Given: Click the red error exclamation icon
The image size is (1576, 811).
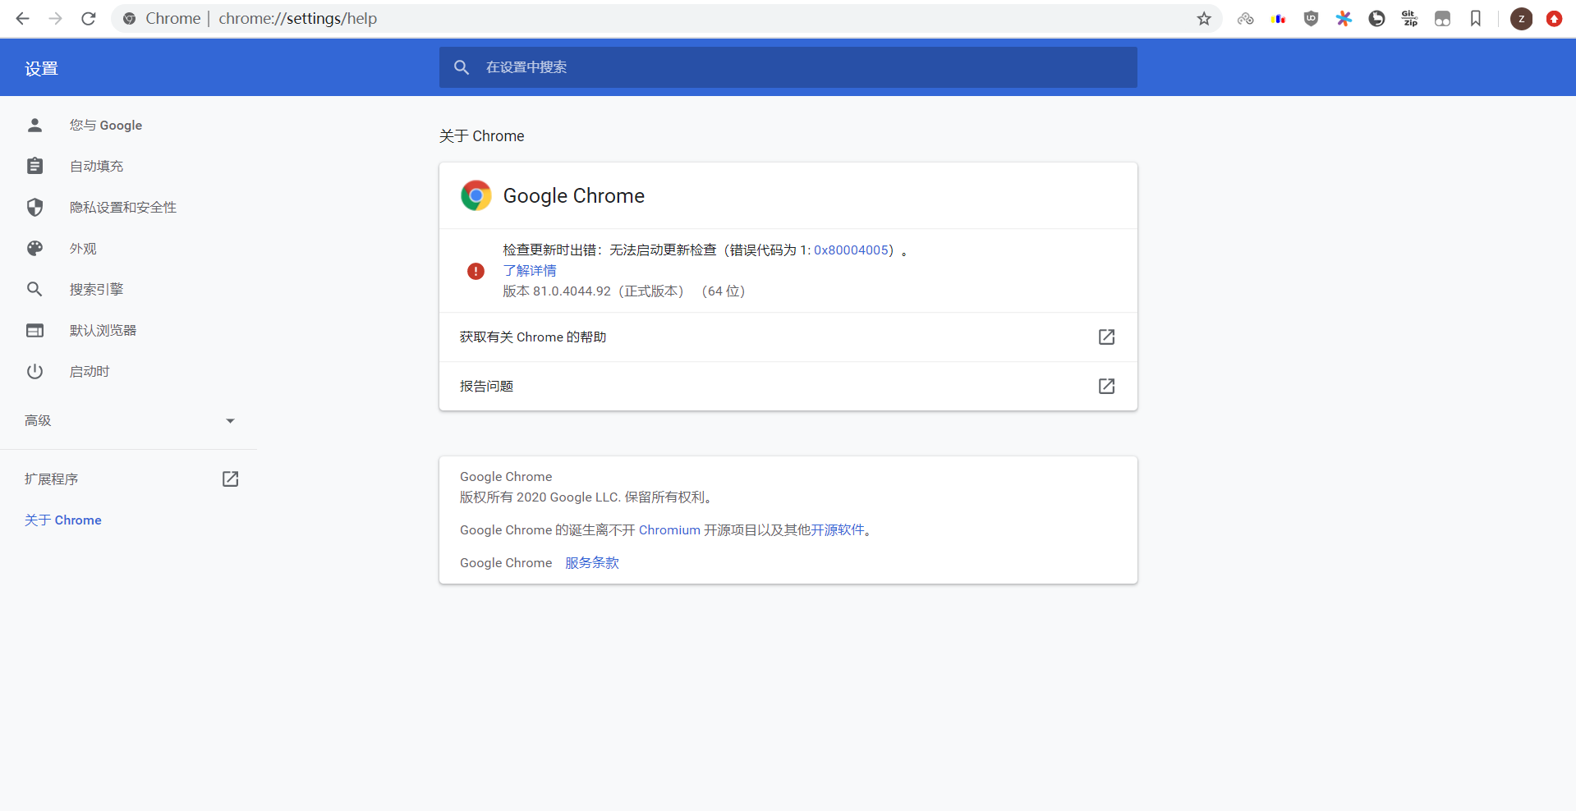Looking at the screenshot, I should (476, 271).
